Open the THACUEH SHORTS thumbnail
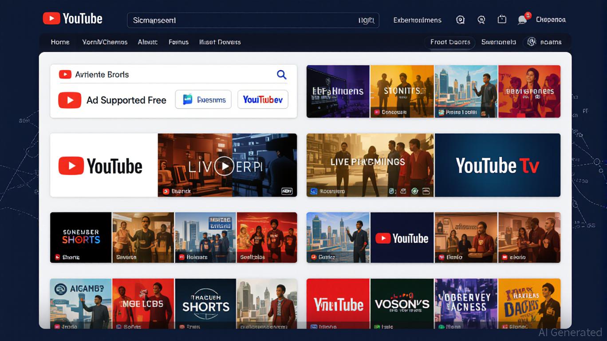 coord(206,304)
